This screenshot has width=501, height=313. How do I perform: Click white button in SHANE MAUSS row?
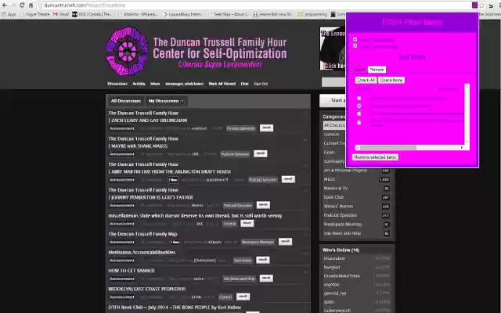pyautogui.click(x=261, y=153)
